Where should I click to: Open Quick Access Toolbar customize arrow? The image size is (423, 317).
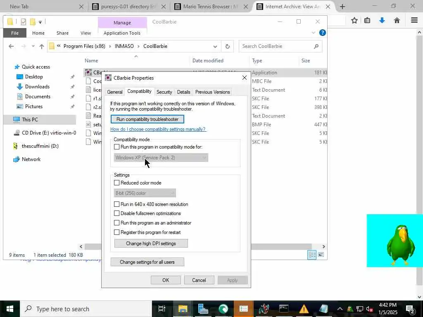coord(40,22)
